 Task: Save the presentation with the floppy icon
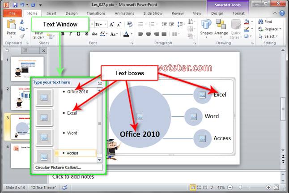pyautogui.click(x=15, y=5)
